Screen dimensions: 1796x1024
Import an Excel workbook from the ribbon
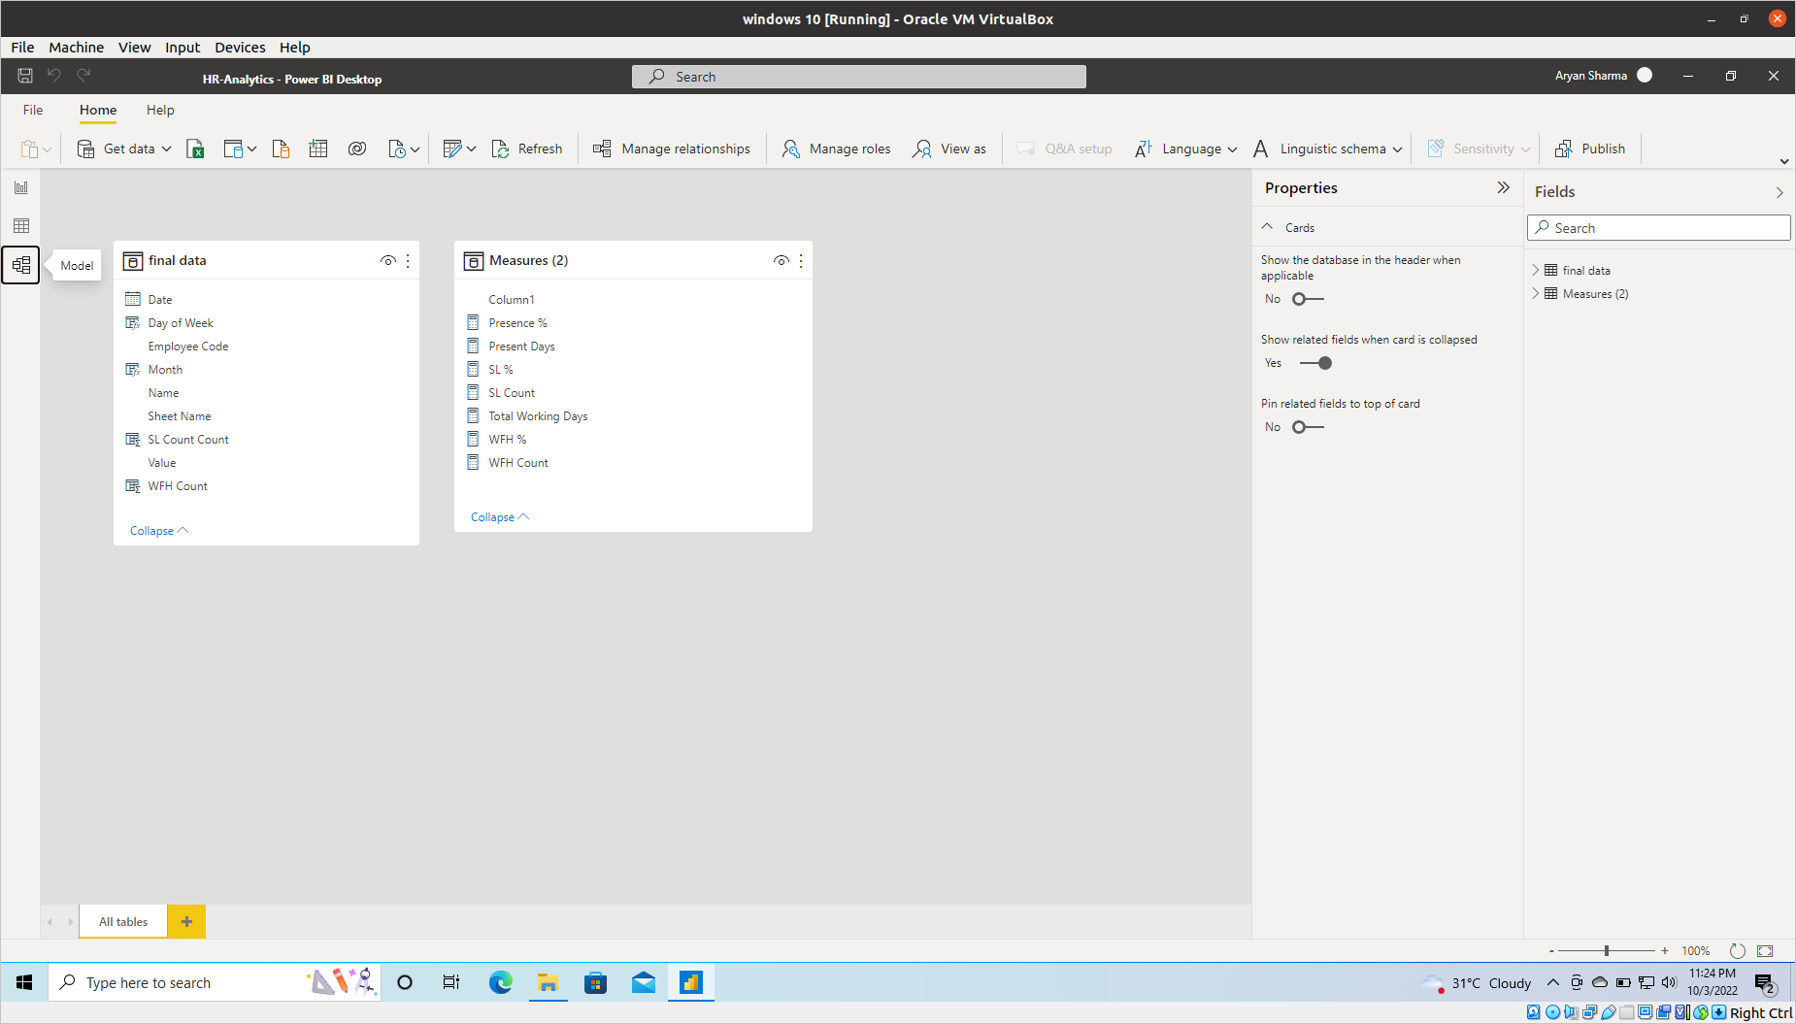click(195, 148)
